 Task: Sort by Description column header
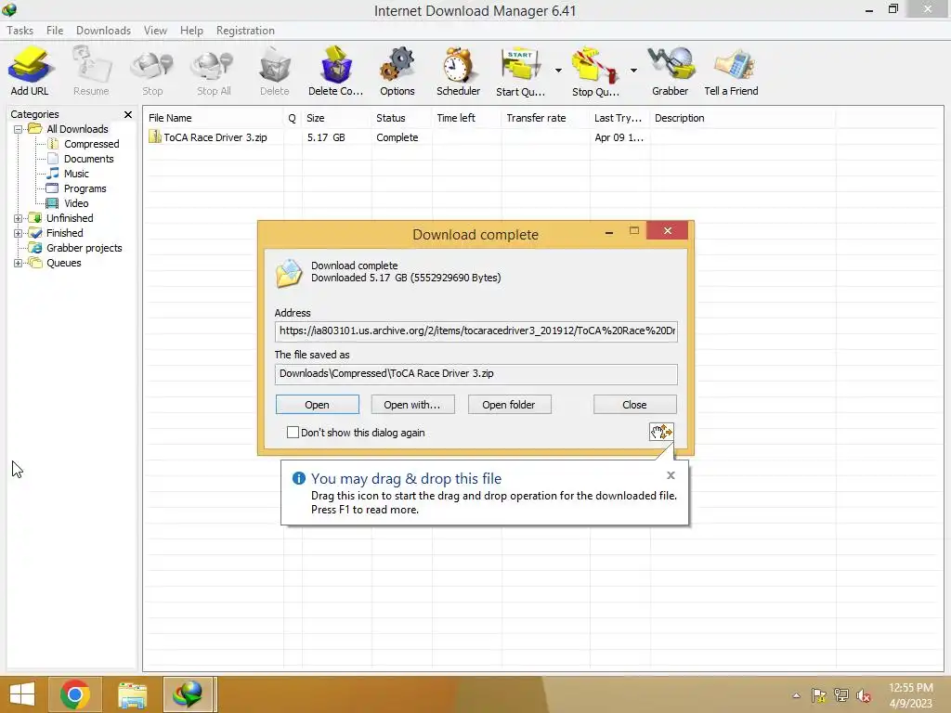(742, 118)
